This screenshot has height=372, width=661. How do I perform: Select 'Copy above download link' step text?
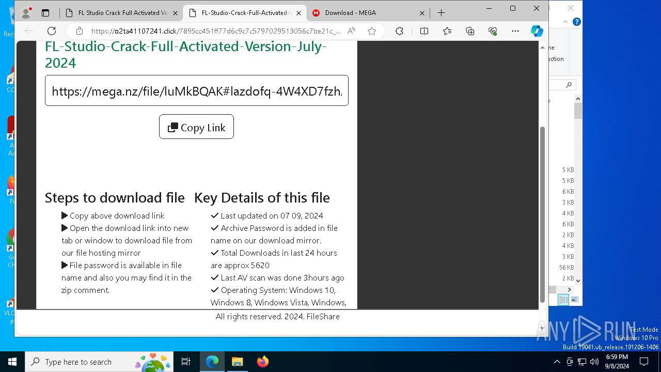(117, 216)
